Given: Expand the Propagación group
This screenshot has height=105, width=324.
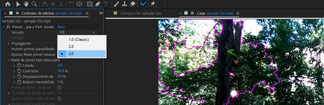Looking at the screenshot, I should coord(9,43).
